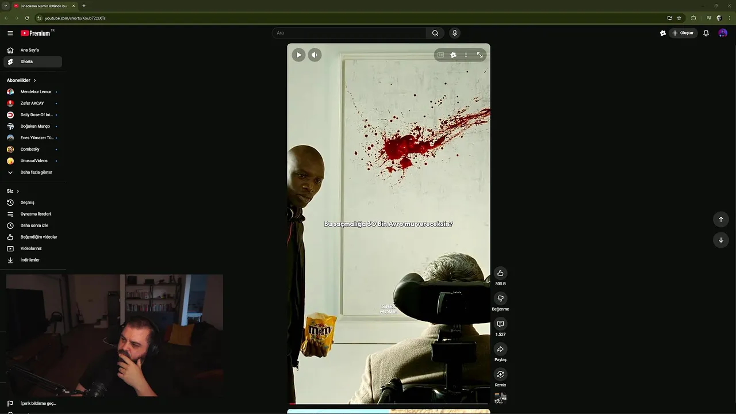Select Shorts in the sidebar
736x414 pixels.
pos(33,62)
